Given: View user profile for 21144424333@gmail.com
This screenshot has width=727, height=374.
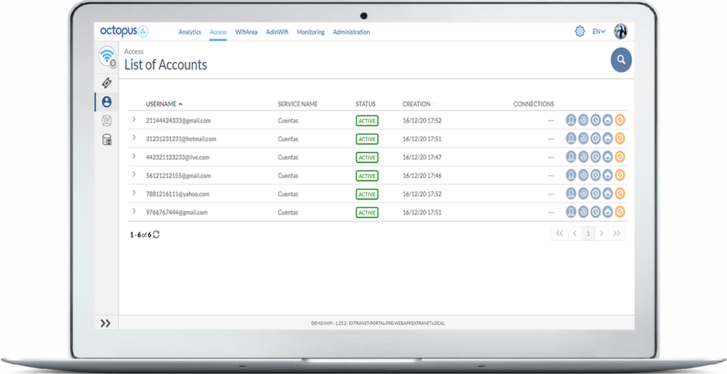Looking at the screenshot, I should (571, 121).
